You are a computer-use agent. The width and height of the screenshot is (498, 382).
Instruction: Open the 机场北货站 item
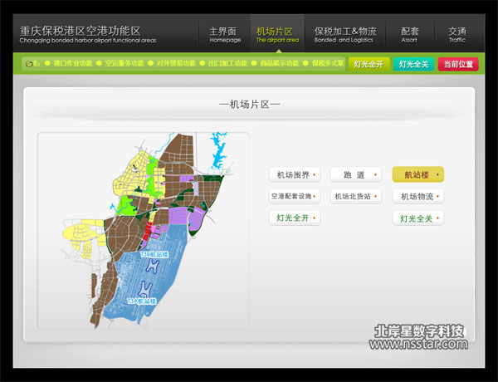pyautogui.click(x=356, y=197)
